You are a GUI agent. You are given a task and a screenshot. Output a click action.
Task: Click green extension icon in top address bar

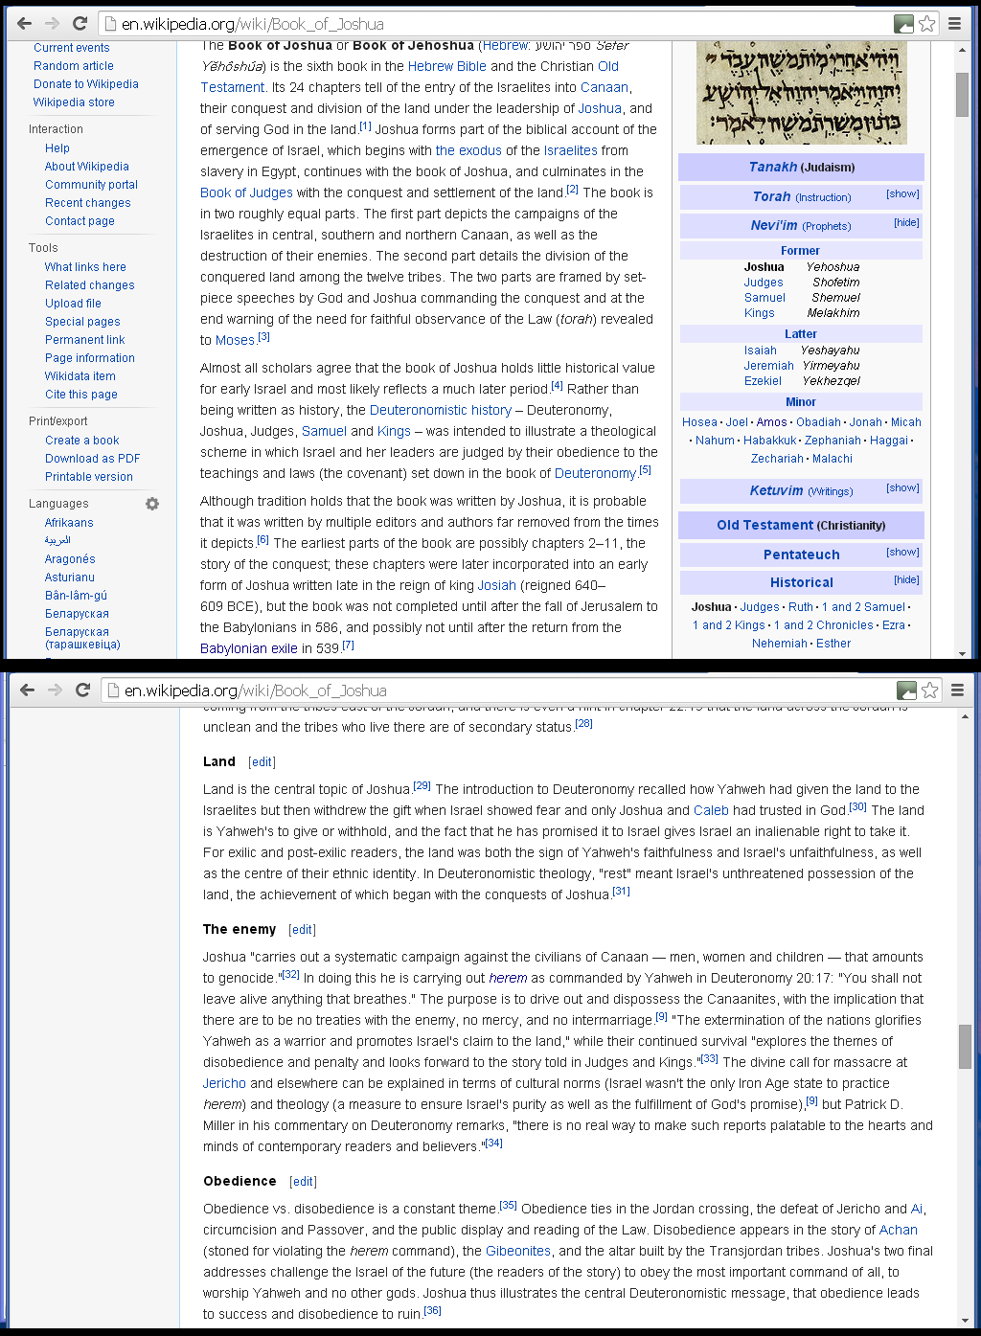click(x=903, y=24)
